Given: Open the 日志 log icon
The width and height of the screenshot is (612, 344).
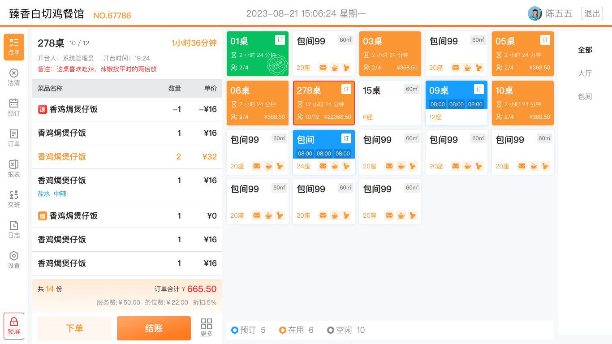Looking at the screenshot, I should click(x=14, y=226).
